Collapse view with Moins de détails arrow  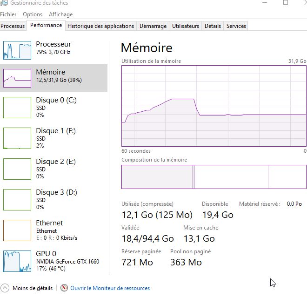tap(5, 288)
